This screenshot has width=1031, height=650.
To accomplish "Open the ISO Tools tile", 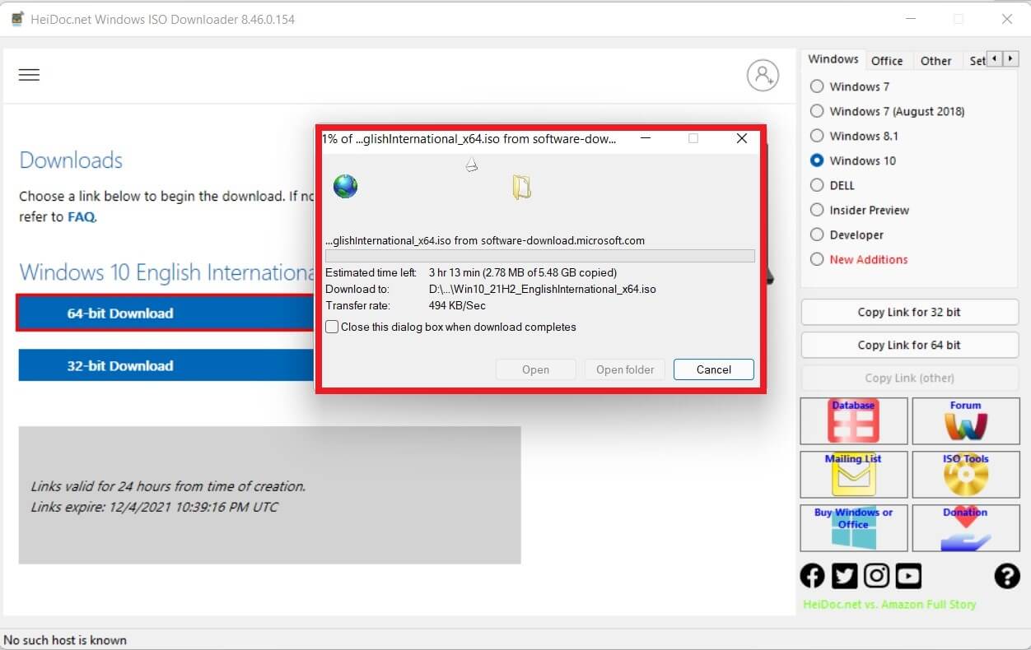I will pos(965,475).
